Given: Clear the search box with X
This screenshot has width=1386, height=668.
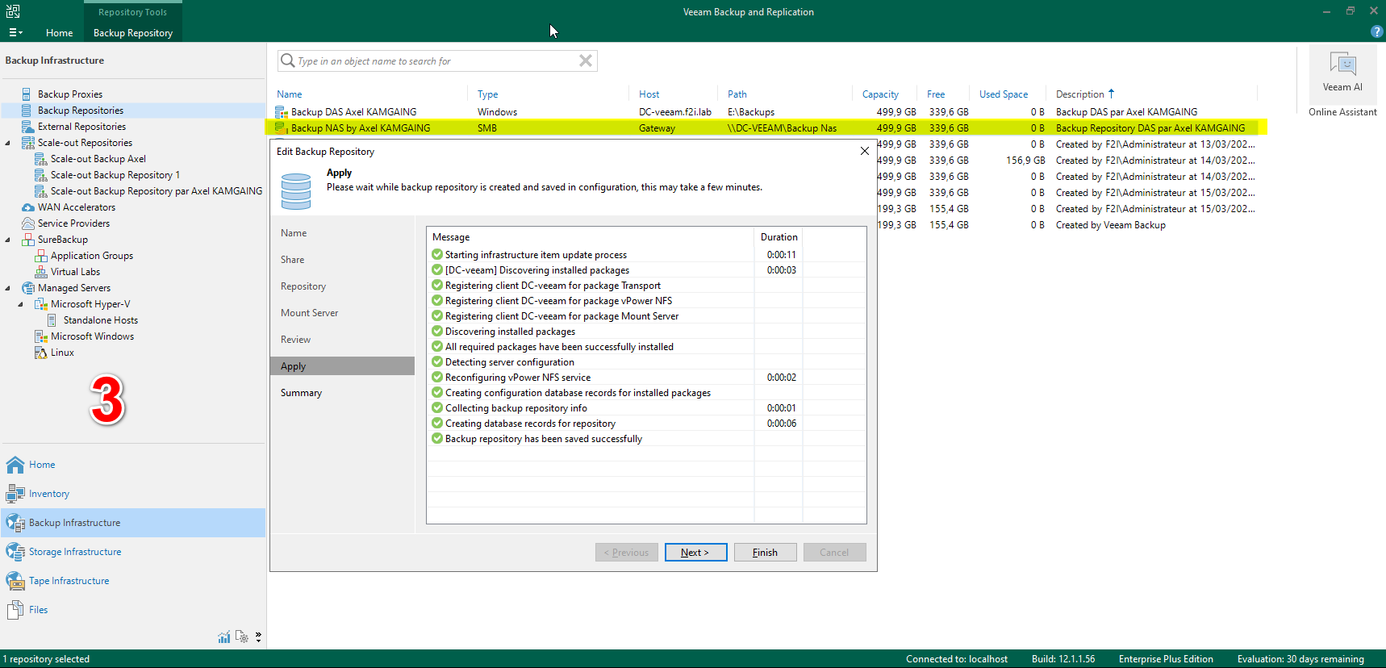Looking at the screenshot, I should 586,61.
